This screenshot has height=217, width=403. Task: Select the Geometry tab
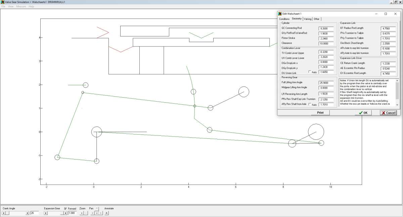tap(297, 19)
